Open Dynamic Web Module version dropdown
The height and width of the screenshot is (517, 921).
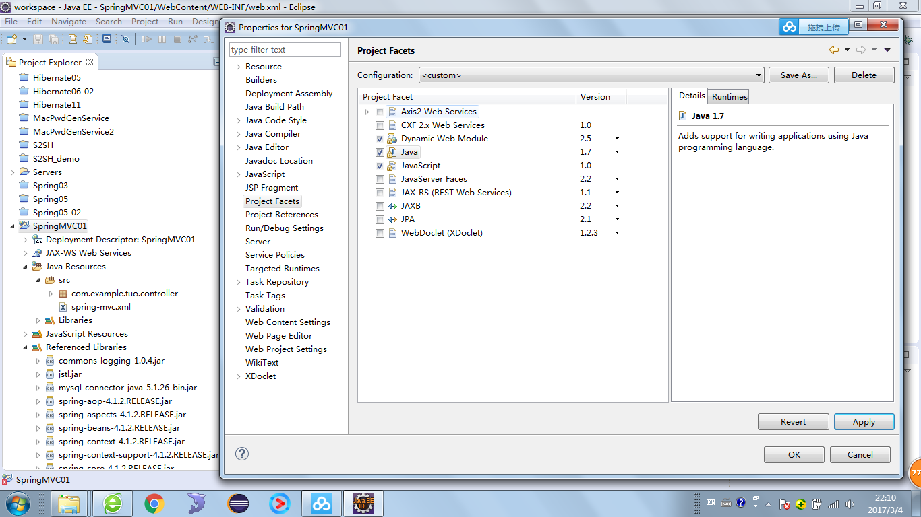617,139
